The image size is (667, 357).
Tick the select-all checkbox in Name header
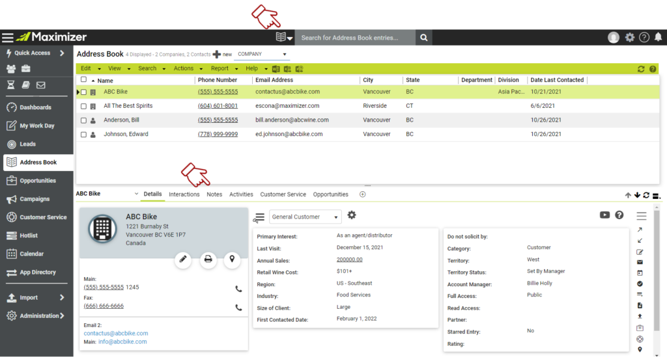(x=83, y=80)
